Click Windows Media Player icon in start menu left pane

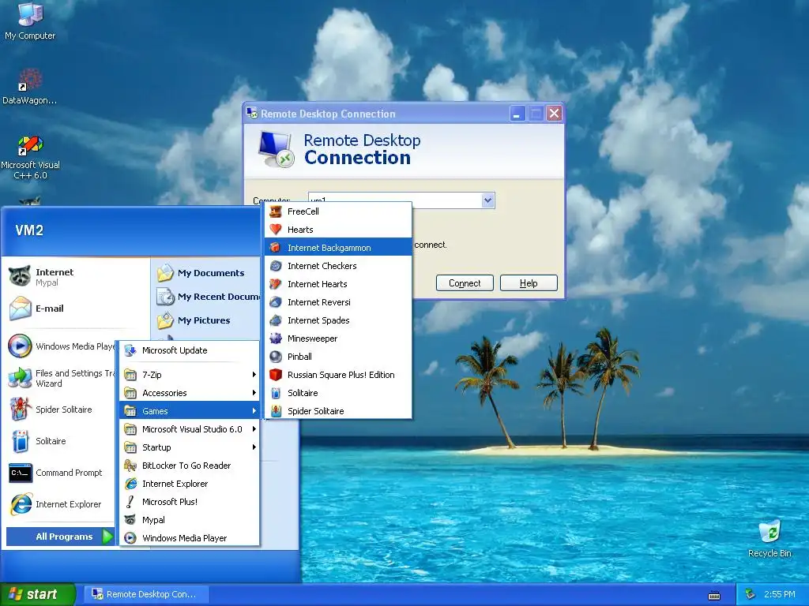click(20, 346)
